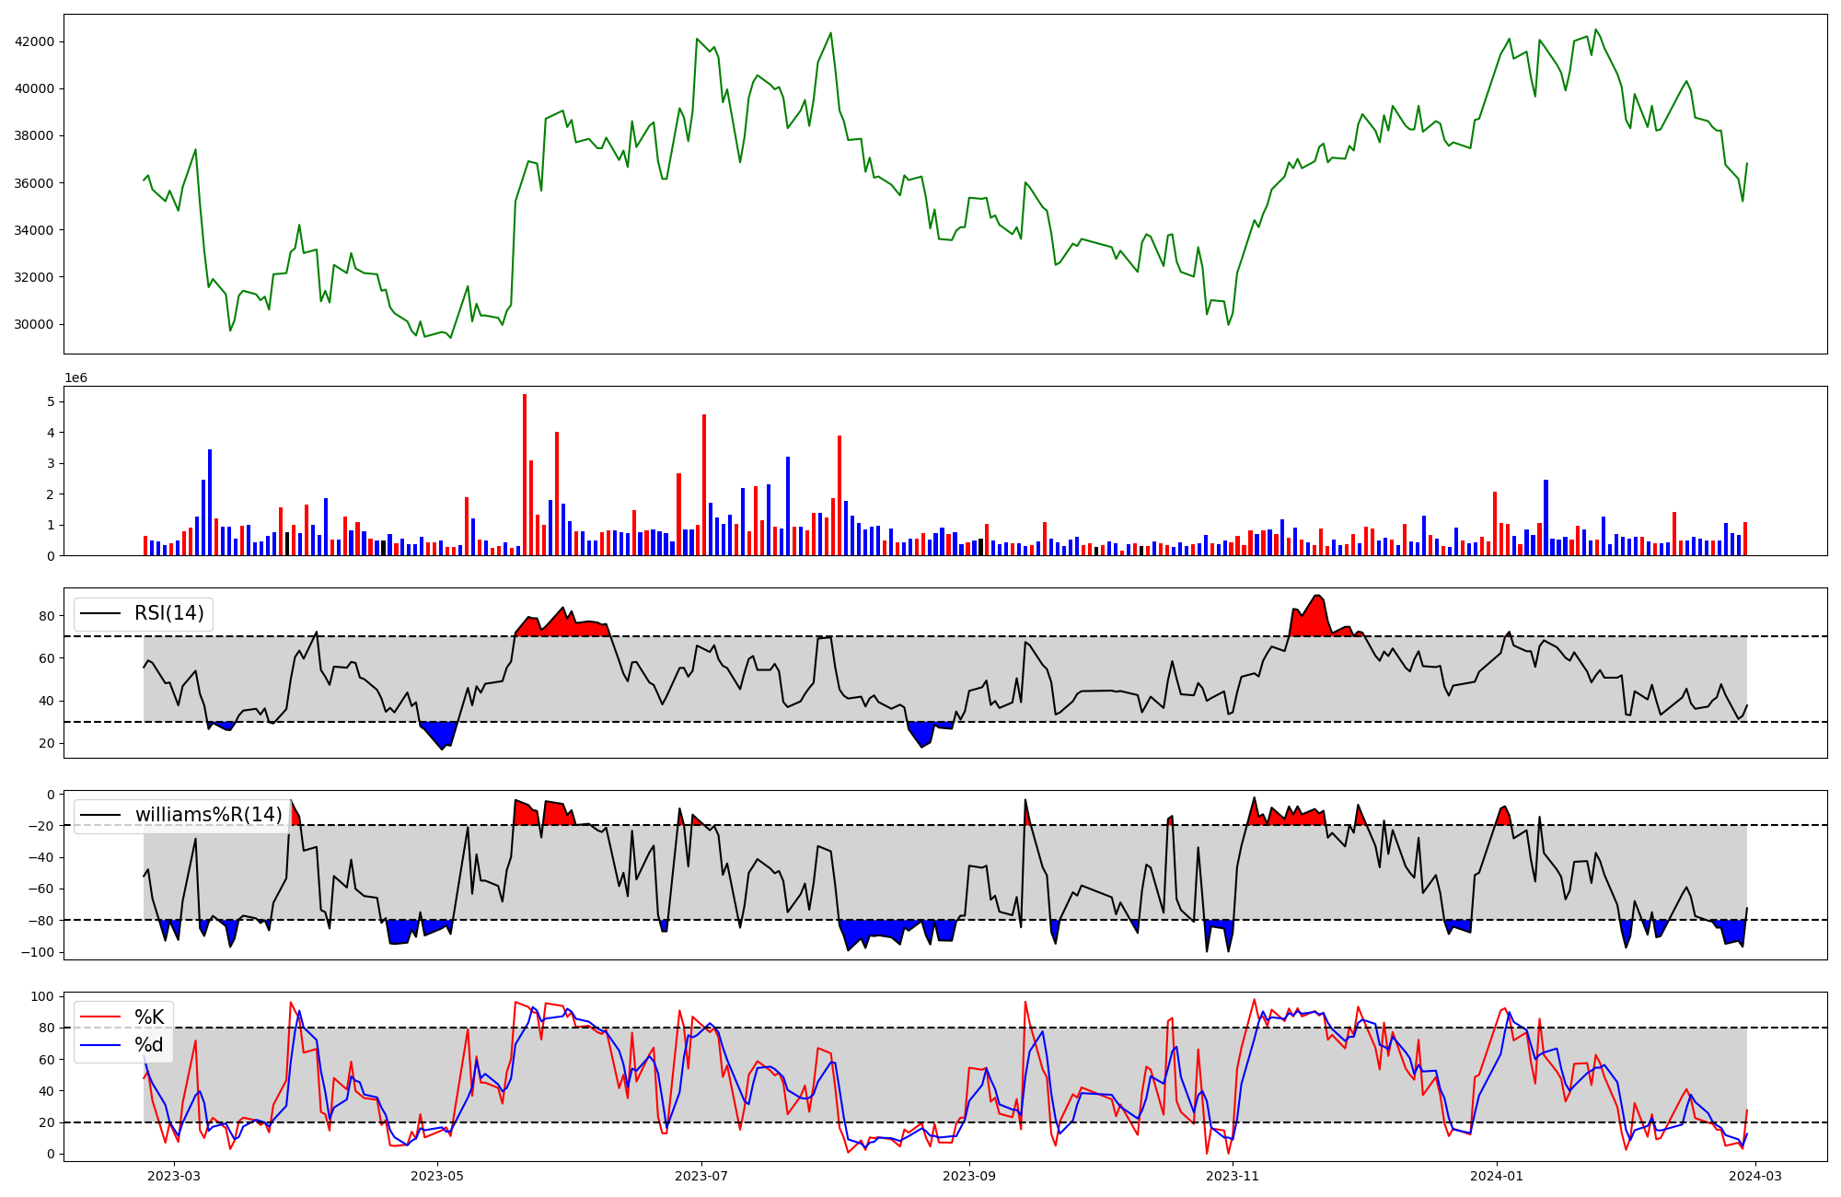Screen dimensions: 1841x1197
Task: Select the 2023-11 x-axis date label
Action: pyautogui.click(x=1232, y=1176)
